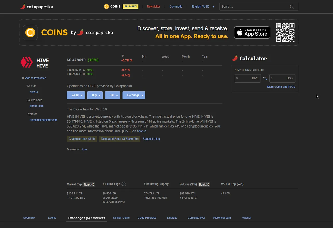Click the Cryptocurrency (816) tag
Viewport: 333px width, 228px height.
click(82, 139)
